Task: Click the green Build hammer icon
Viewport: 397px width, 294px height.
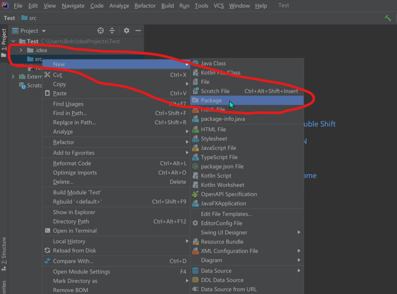Action: click(388, 18)
